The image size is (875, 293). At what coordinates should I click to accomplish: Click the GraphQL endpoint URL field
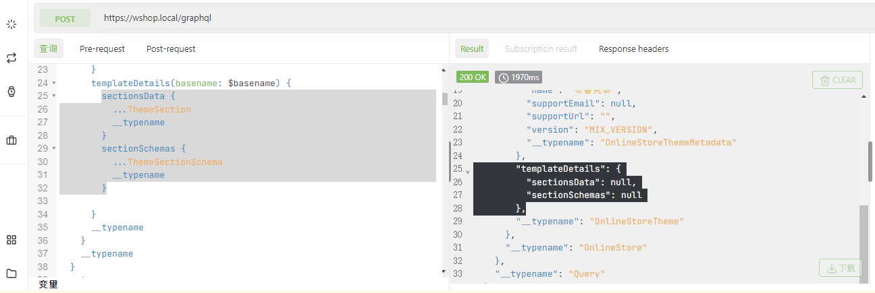[473, 18]
